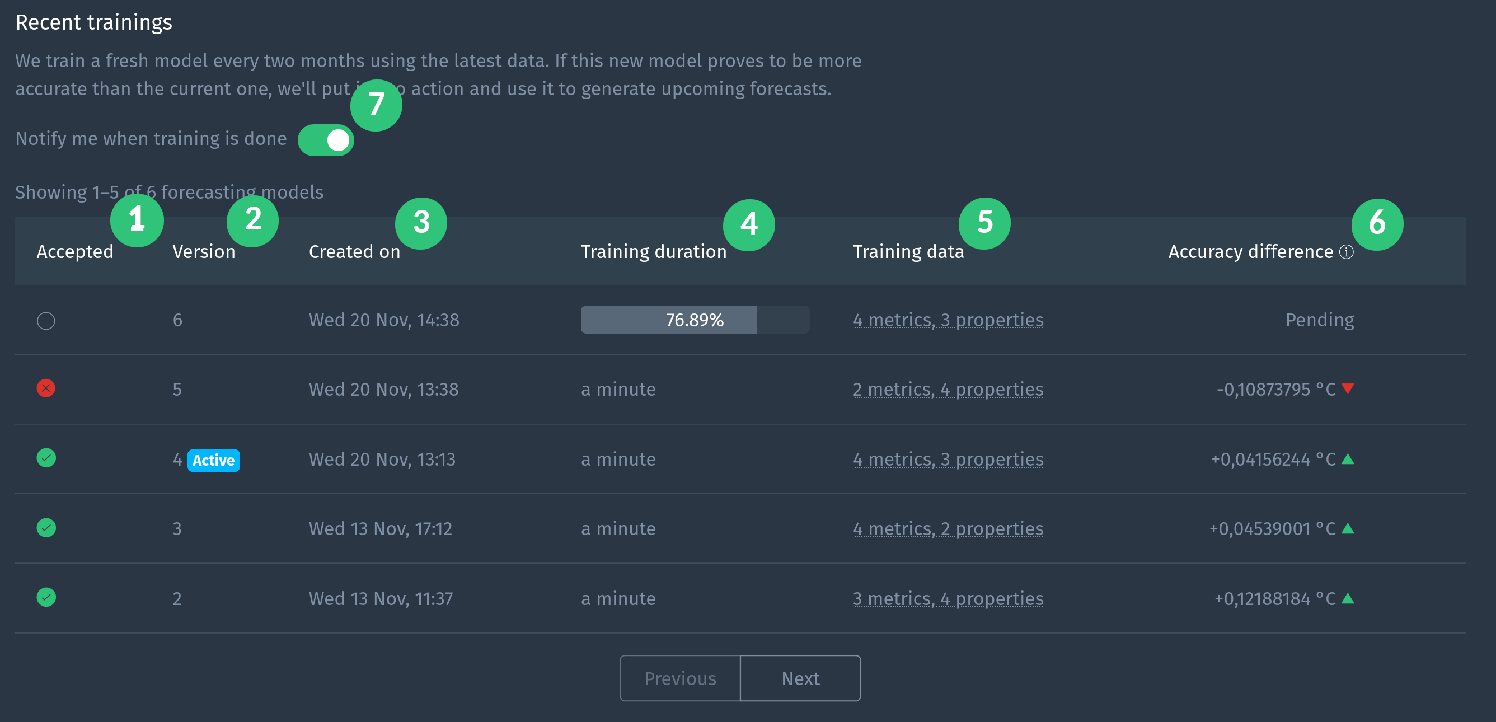1496x722 pixels.
Task: Open the 3 metrics, 4 properties link for version 2
Action: tap(948, 598)
